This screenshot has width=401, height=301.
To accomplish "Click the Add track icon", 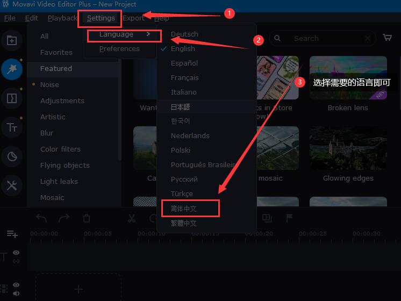I will click(x=12, y=234).
